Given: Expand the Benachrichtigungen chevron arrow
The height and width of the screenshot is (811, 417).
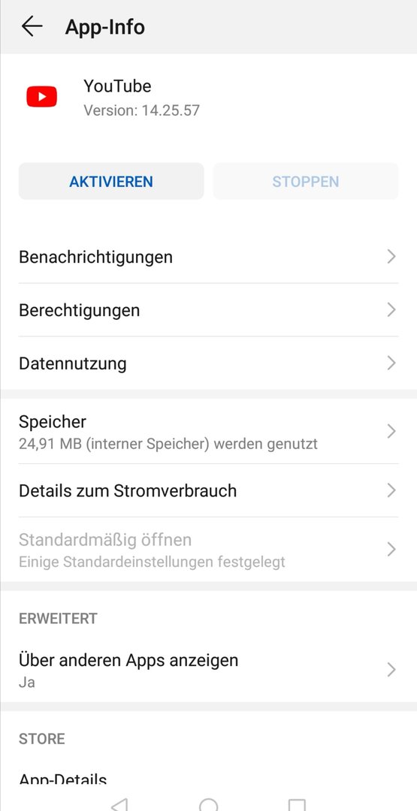Looking at the screenshot, I should tap(391, 257).
